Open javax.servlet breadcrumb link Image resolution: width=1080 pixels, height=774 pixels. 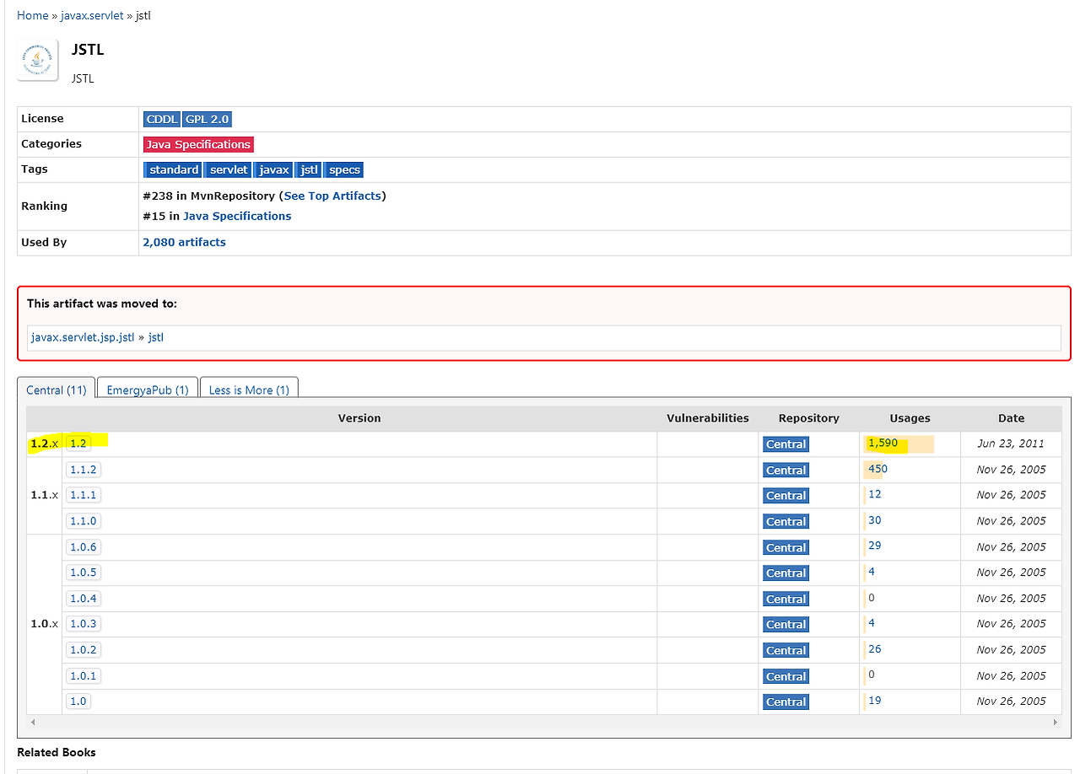point(92,15)
